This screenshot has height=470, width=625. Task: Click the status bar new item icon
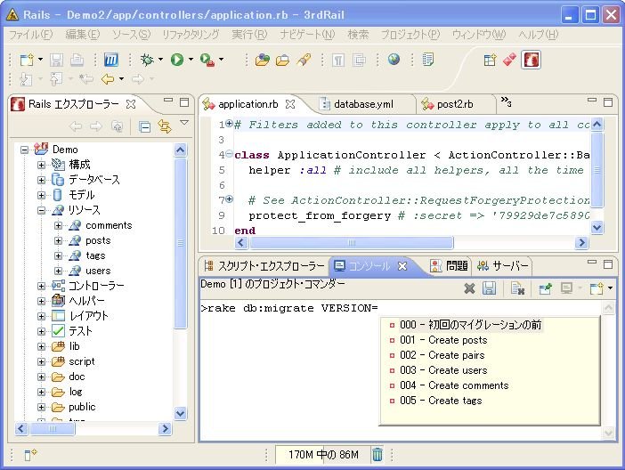(30, 455)
